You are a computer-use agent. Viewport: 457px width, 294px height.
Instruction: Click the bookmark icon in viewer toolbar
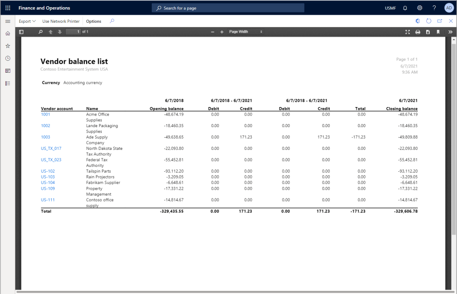(438, 32)
